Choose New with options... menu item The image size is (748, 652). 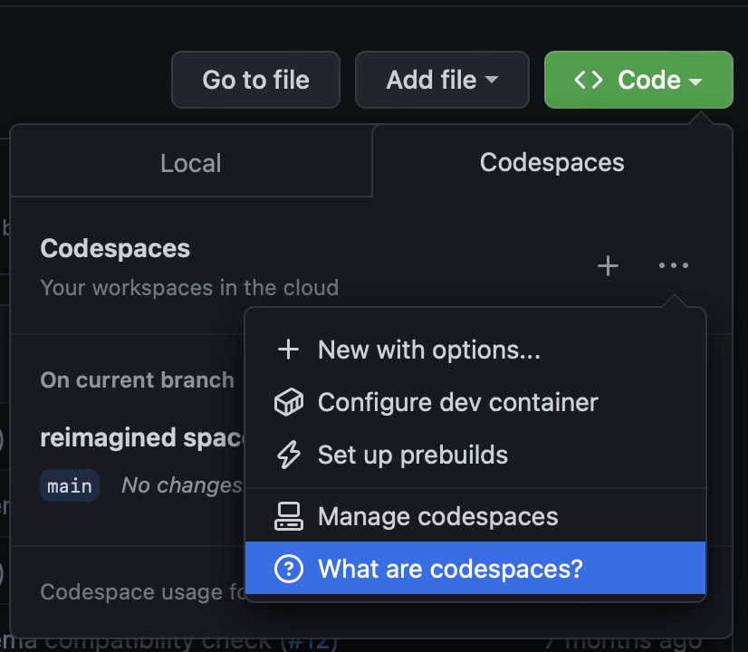[x=475, y=350]
